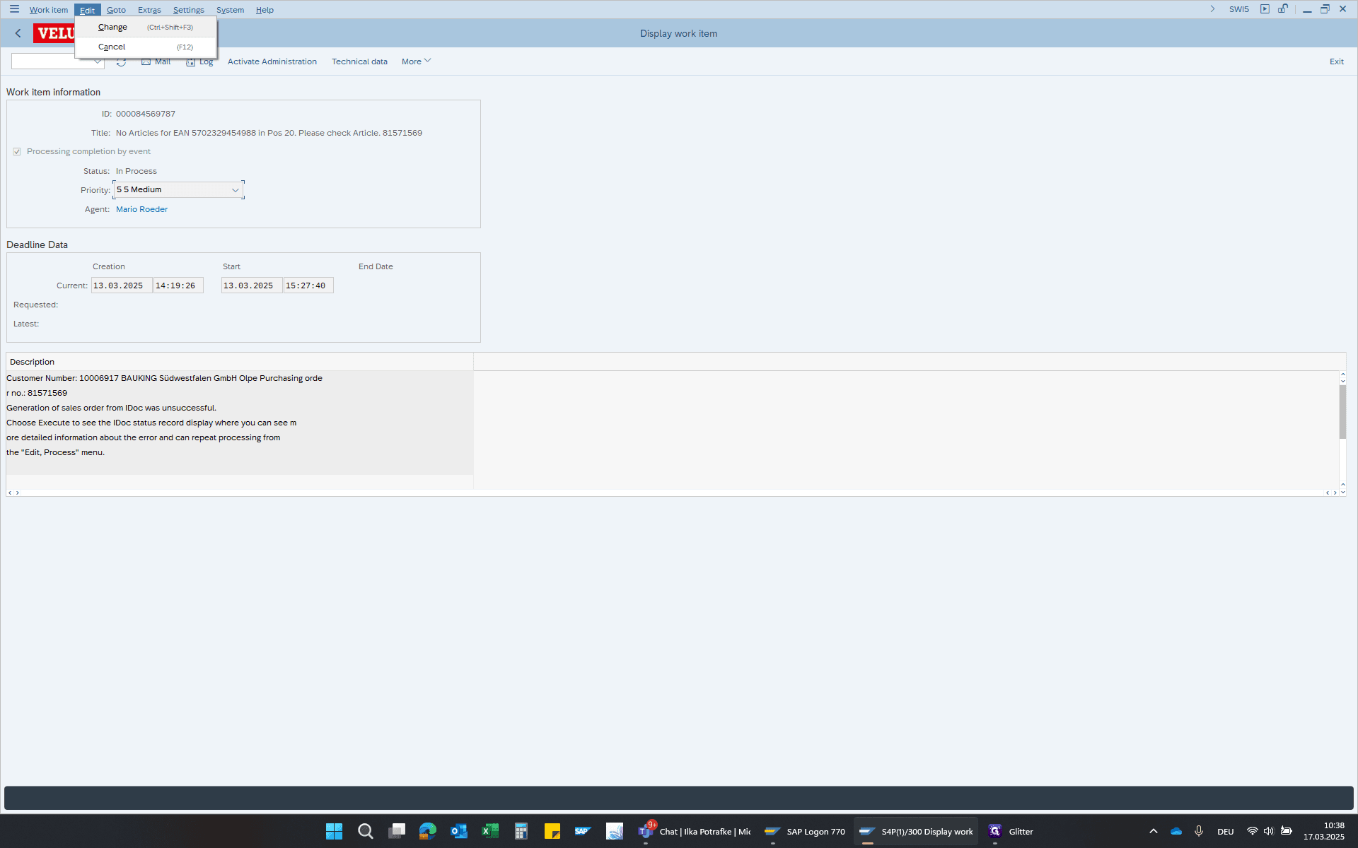The image size is (1358, 848).
Task: Click the refresh icon in toolbar
Action: click(122, 62)
